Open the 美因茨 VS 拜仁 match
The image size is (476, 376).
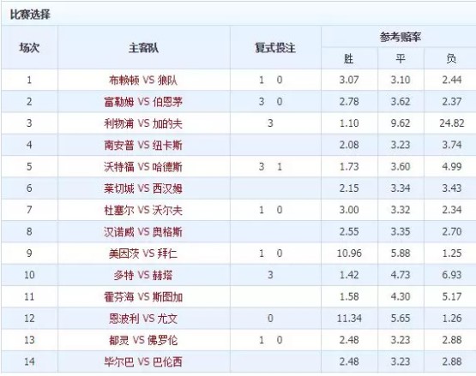pyautogui.click(x=143, y=254)
